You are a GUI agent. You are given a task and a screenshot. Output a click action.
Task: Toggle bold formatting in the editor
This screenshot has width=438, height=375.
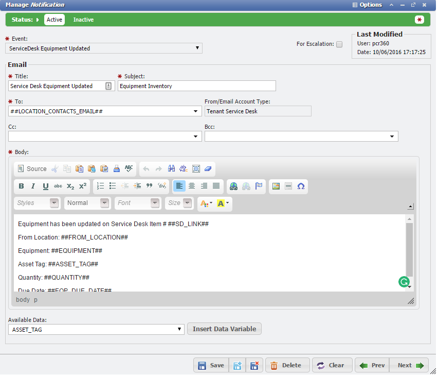(x=21, y=186)
